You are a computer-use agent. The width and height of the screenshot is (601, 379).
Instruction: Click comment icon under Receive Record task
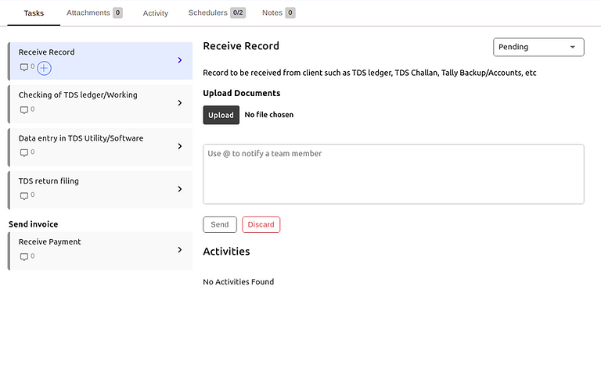click(x=23, y=67)
